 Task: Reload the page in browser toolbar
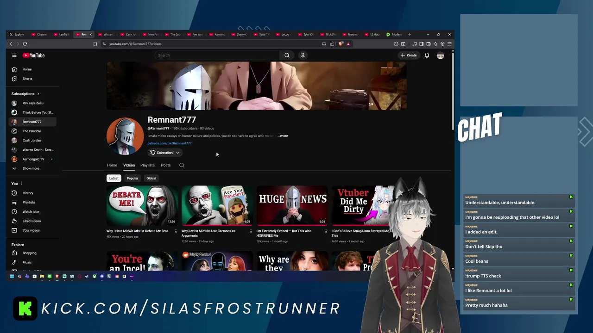[25, 43]
